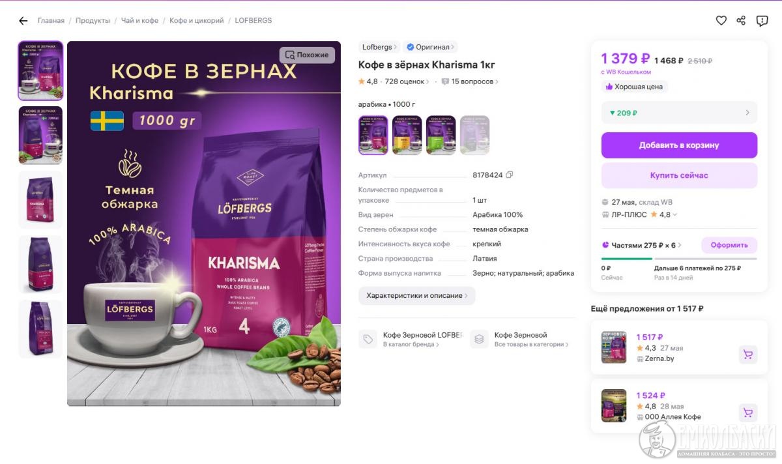Screen dimensions: 782x464
Task: Expand Характеристики и описание
Action: 417,295
